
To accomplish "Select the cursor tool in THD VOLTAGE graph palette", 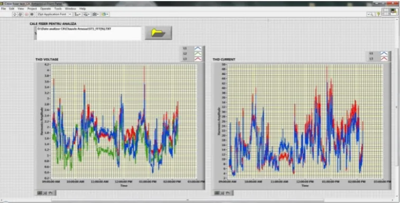I will click(40, 193).
